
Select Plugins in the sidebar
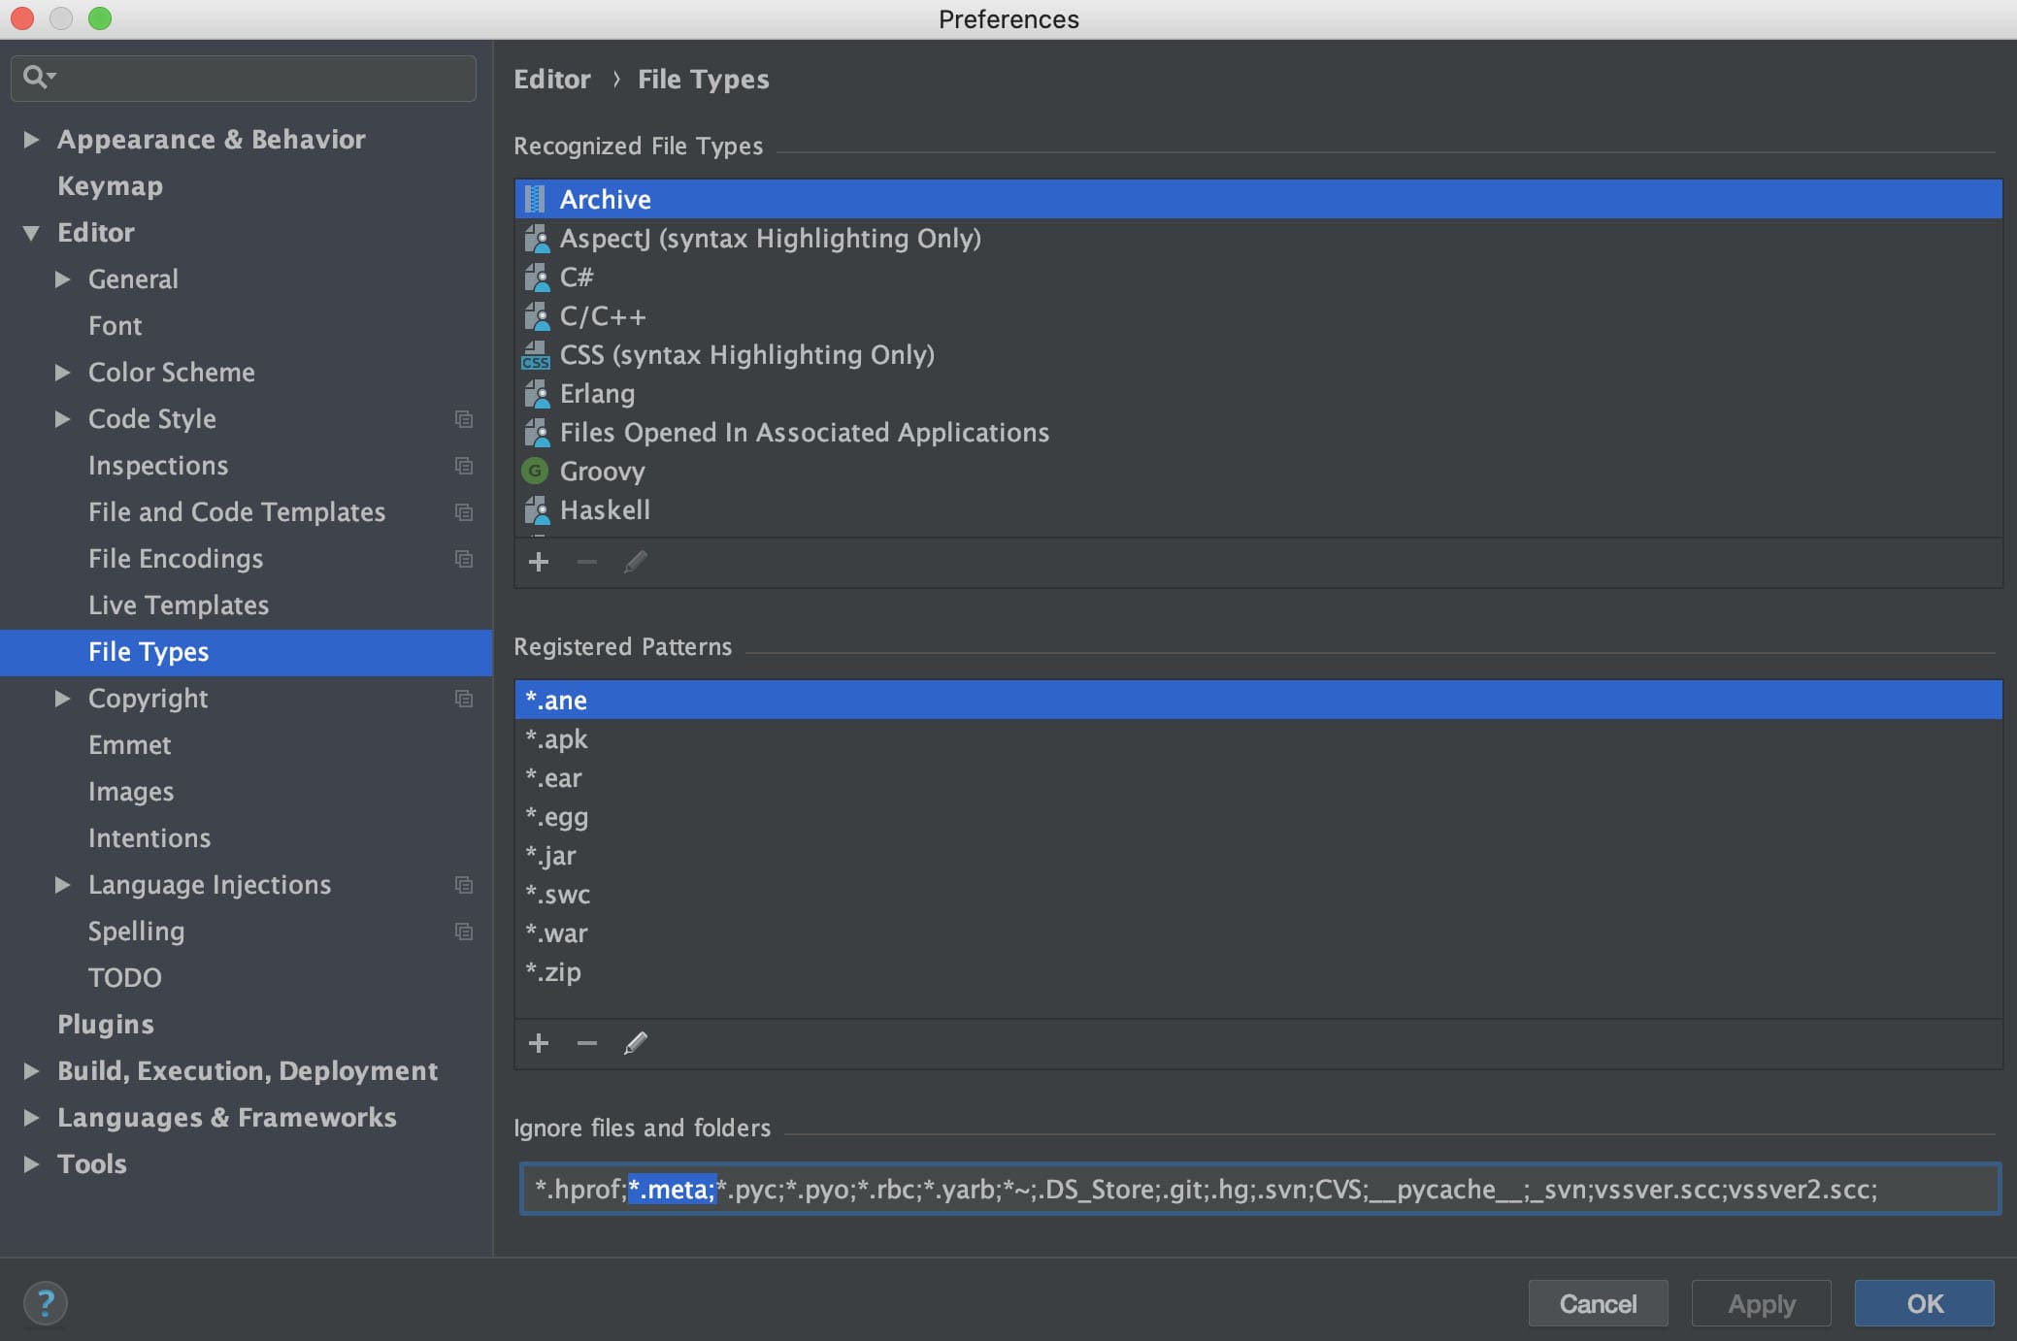[x=106, y=1025]
